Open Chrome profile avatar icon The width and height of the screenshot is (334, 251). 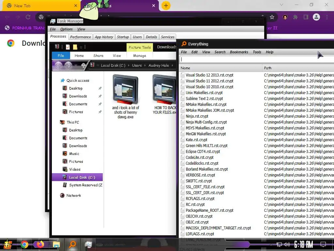[316, 17]
